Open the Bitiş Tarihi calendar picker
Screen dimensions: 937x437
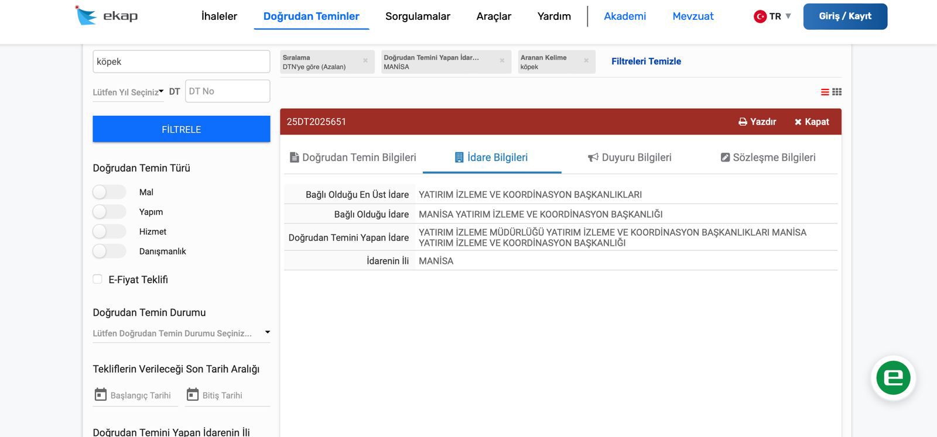pyautogui.click(x=192, y=395)
